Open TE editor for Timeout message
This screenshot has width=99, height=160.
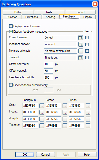pos(81,58)
